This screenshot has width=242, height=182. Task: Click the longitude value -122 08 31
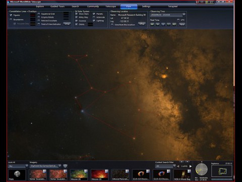[x=125, y=21]
